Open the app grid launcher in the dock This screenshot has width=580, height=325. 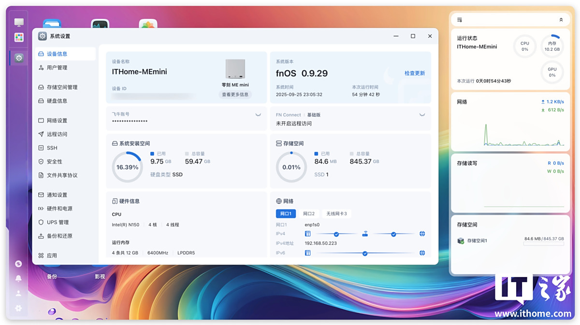point(19,37)
